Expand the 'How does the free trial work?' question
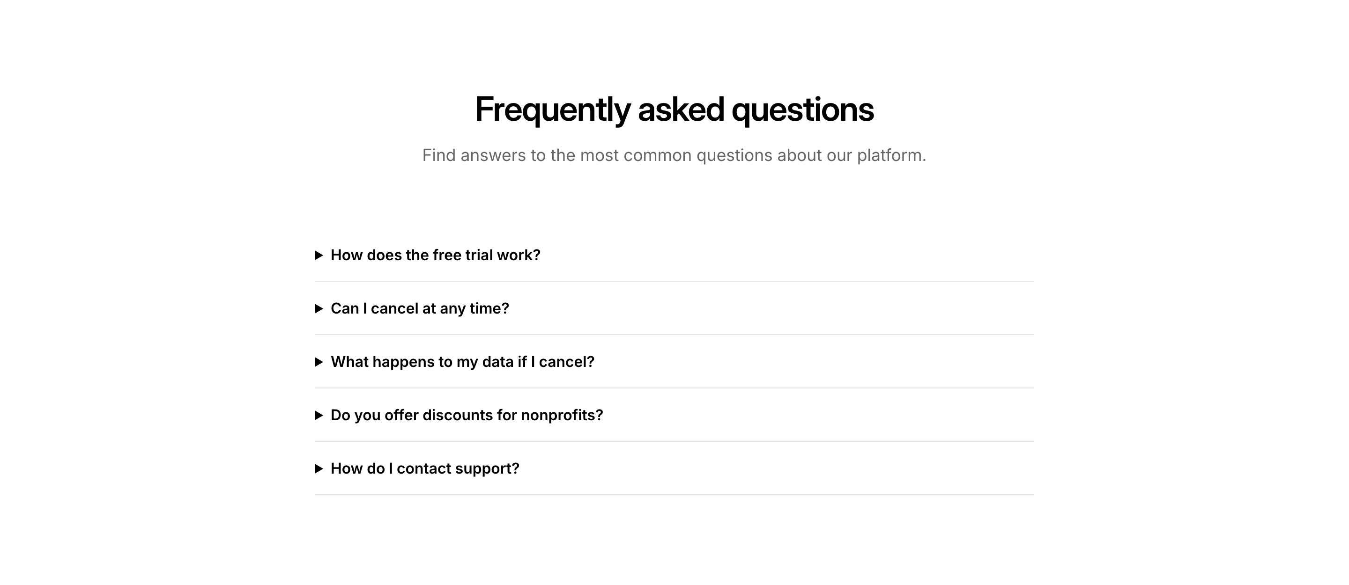 435,256
